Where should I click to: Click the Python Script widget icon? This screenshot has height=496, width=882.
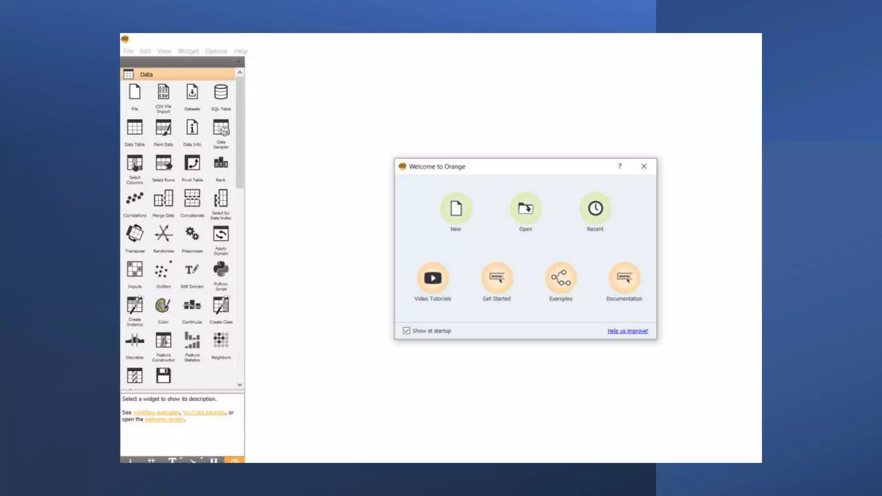click(220, 270)
